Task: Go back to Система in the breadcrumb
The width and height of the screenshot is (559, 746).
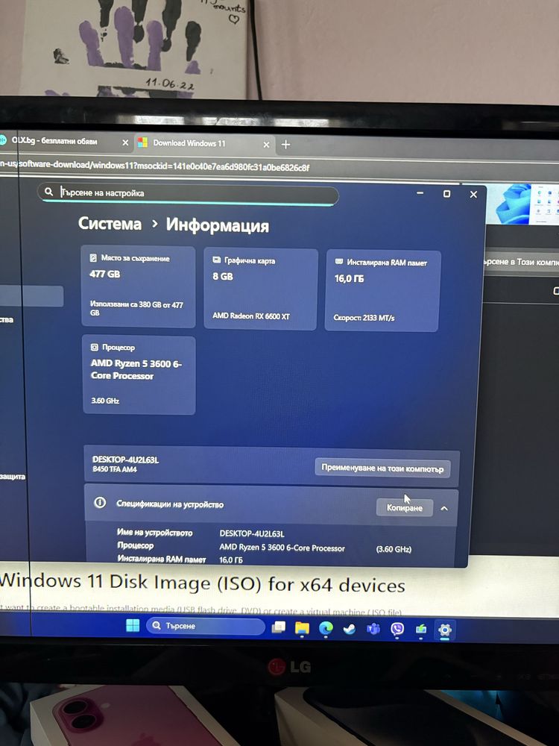Action: pyautogui.click(x=110, y=224)
